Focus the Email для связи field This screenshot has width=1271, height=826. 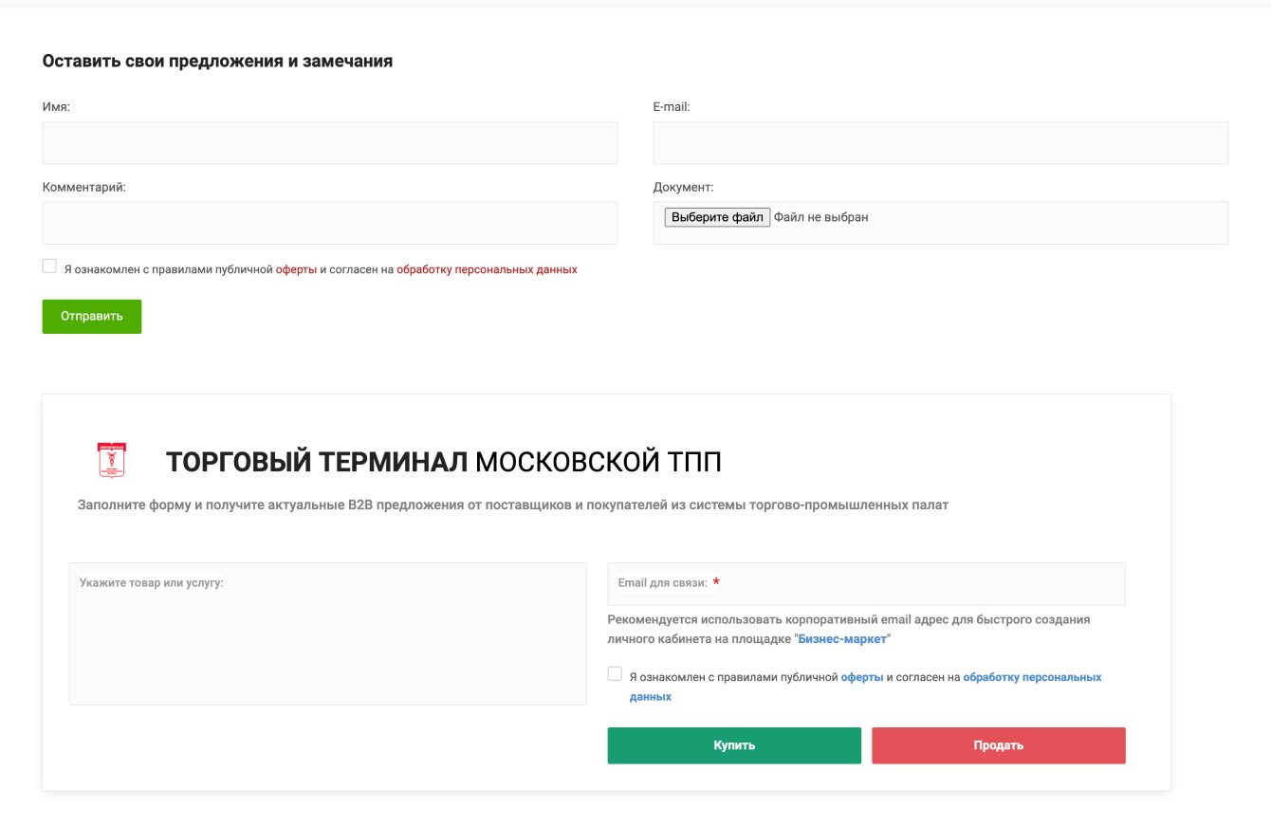pyautogui.click(x=867, y=583)
